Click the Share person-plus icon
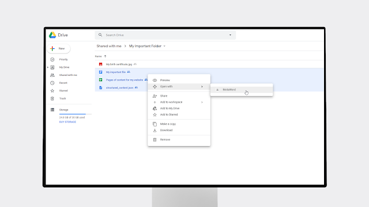The image size is (369, 207). point(155,96)
